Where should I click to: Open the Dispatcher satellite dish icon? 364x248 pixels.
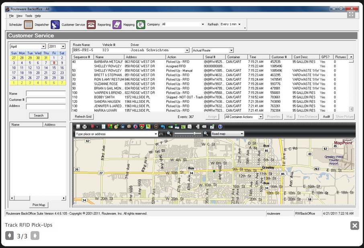click(x=55, y=25)
